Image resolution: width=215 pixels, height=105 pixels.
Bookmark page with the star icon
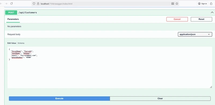click(x=177, y=4)
